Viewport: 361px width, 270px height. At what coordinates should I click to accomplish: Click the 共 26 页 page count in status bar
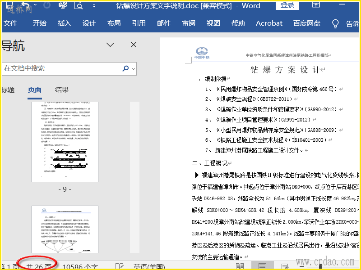click(39, 266)
